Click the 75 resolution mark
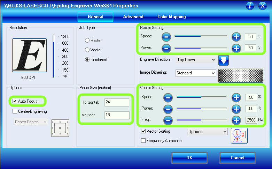 (x=65, y=77)
